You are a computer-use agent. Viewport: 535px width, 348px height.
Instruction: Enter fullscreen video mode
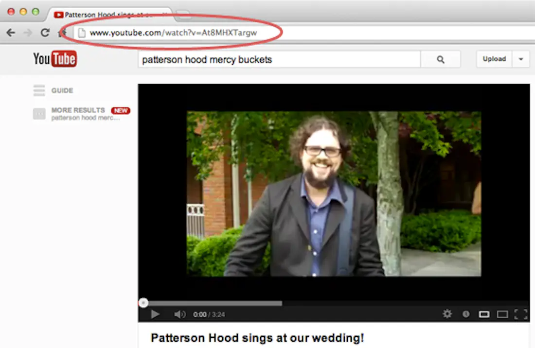(520, 314)
